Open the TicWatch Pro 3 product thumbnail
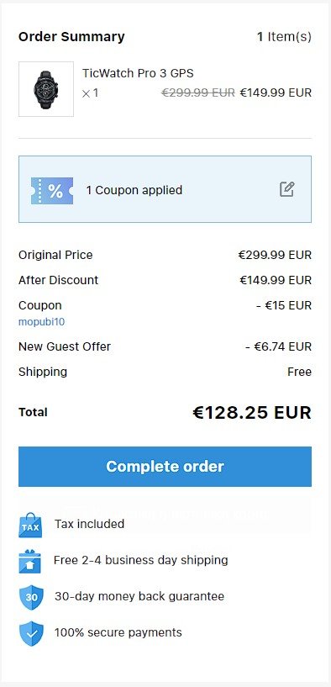 (46, 89)
